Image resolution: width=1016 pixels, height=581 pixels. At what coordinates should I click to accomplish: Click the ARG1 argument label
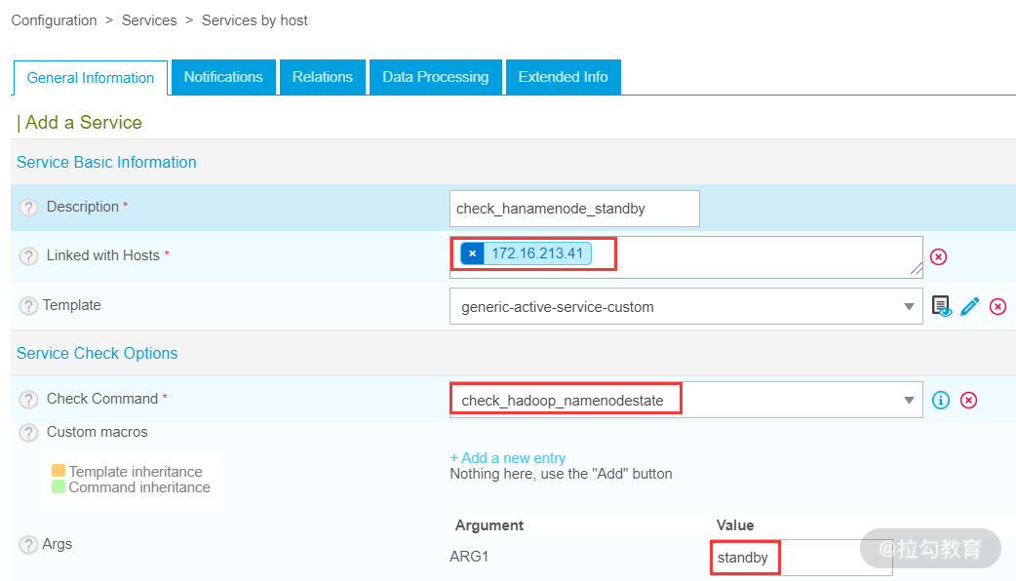pos(469,557)
